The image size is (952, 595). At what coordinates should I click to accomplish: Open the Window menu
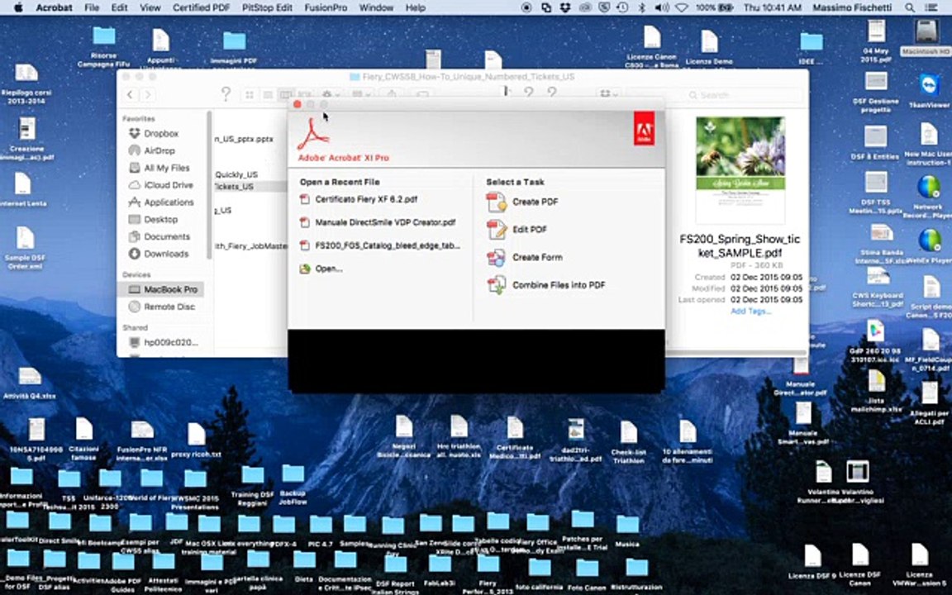click(x=377, y=8)
